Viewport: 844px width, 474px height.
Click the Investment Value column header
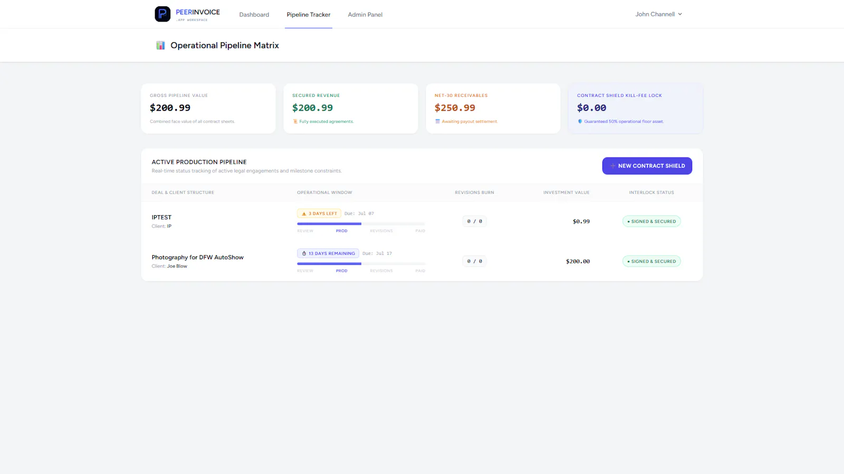pos(567,193)
